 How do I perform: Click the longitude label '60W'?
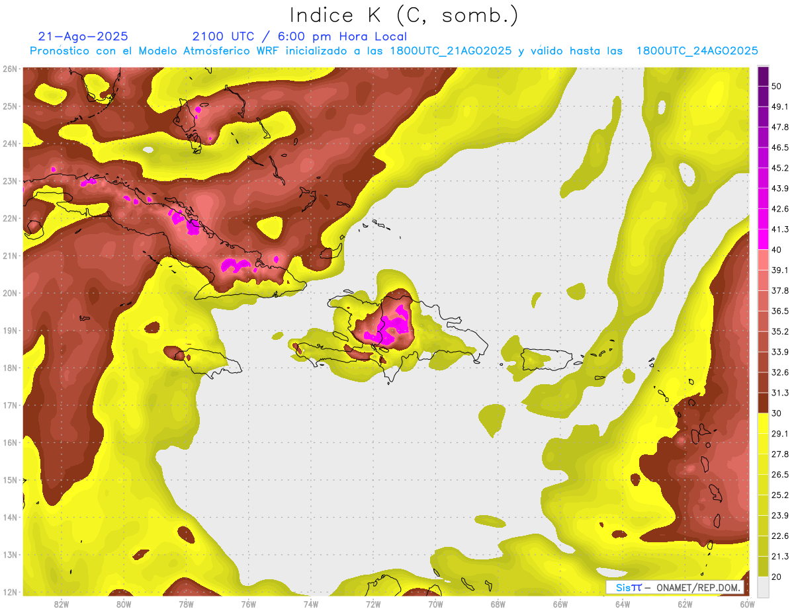pyautogui.click(x=747, y=604)
